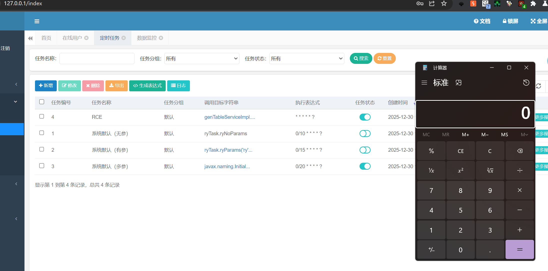Open the 任务分组 dropdown
This screenshot has width=548, height=271.
(x=202, y=59)
